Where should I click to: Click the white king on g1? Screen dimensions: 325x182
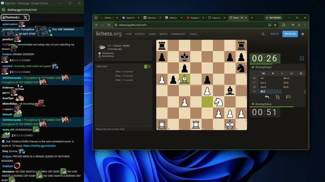[230, 125]
